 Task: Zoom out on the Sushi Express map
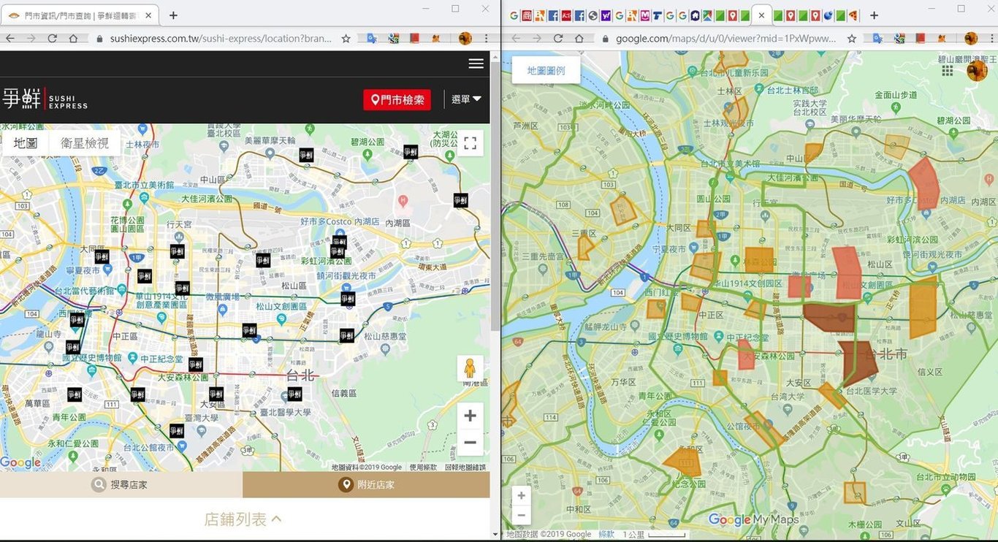pos(470,443)
